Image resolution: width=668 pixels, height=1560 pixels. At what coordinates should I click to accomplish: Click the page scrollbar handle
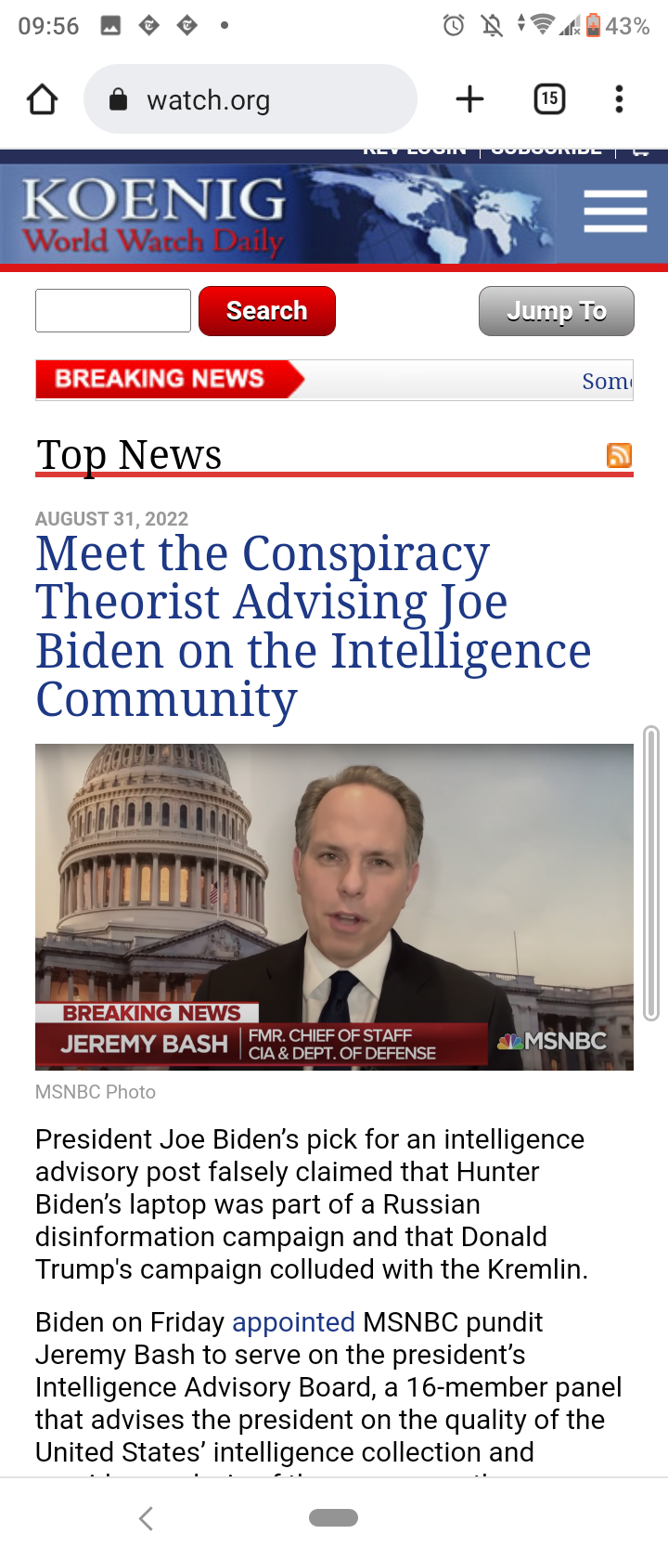pyautogui.click(x=651, y=873)
